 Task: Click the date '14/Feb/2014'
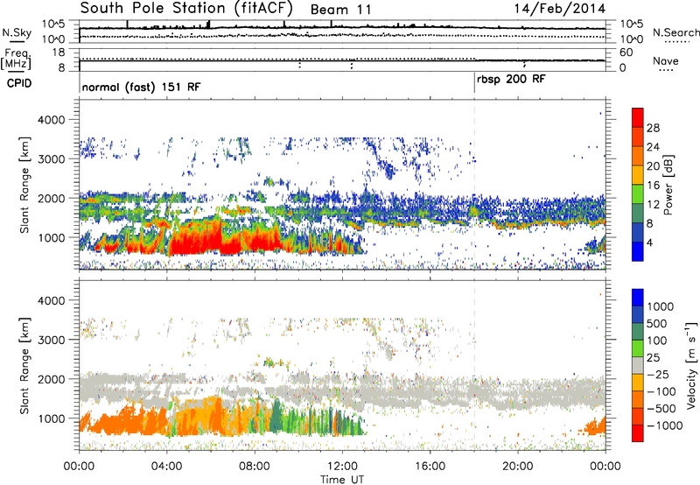pos(560,9)
